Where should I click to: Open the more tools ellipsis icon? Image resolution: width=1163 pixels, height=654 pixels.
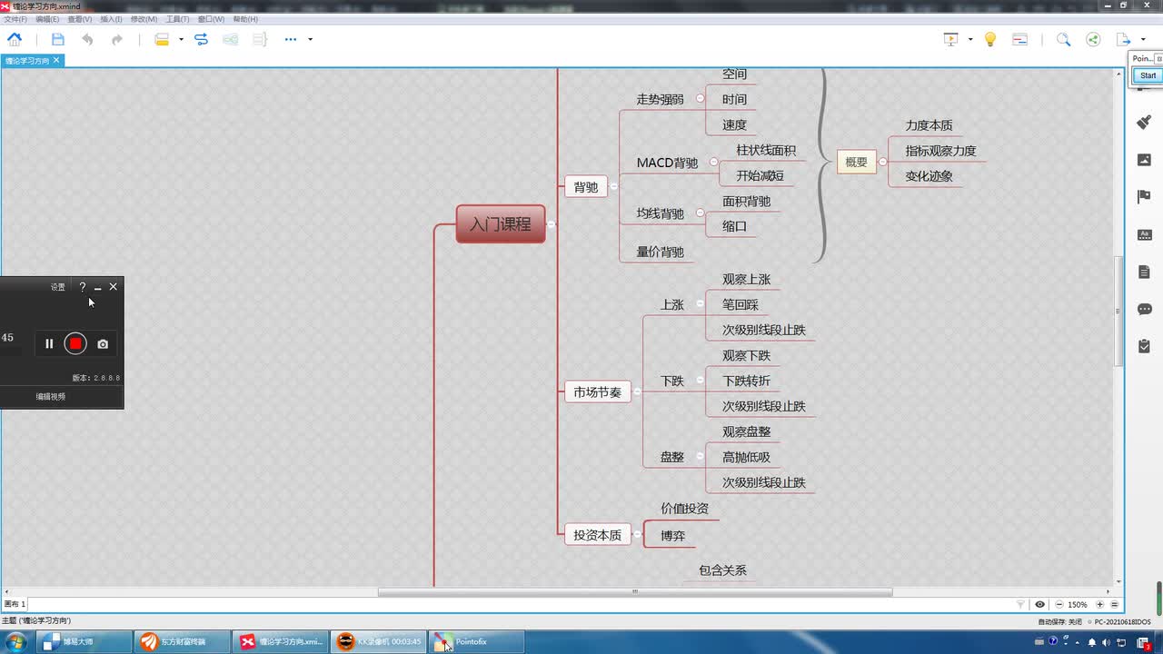[x=291, y=39]
